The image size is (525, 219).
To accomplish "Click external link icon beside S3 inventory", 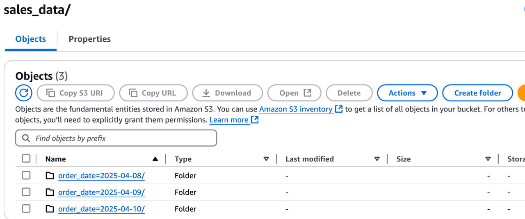I will (x=338, y=109).
